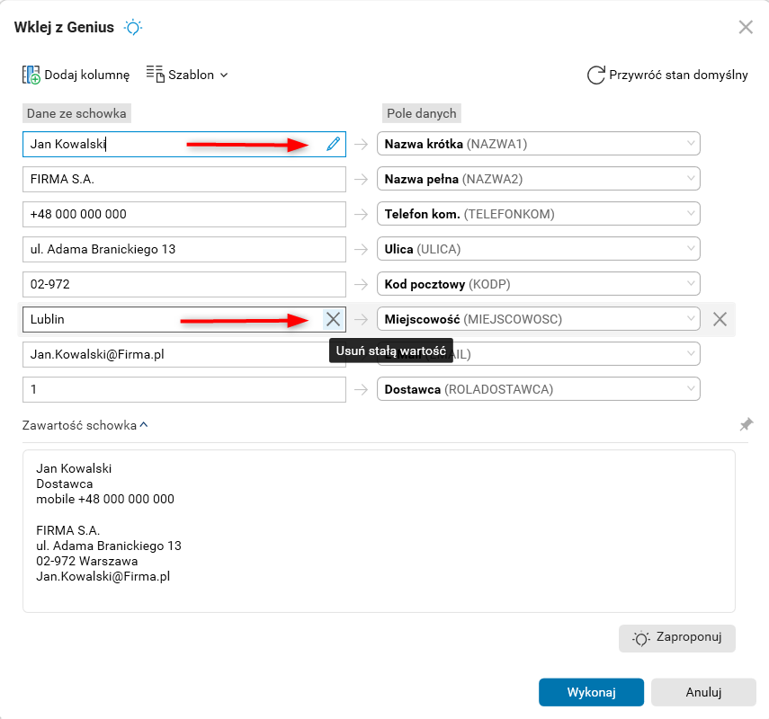Click the Dodaj kolumnę add column icon
769x719 pixels.
click(x=31, y=75)
